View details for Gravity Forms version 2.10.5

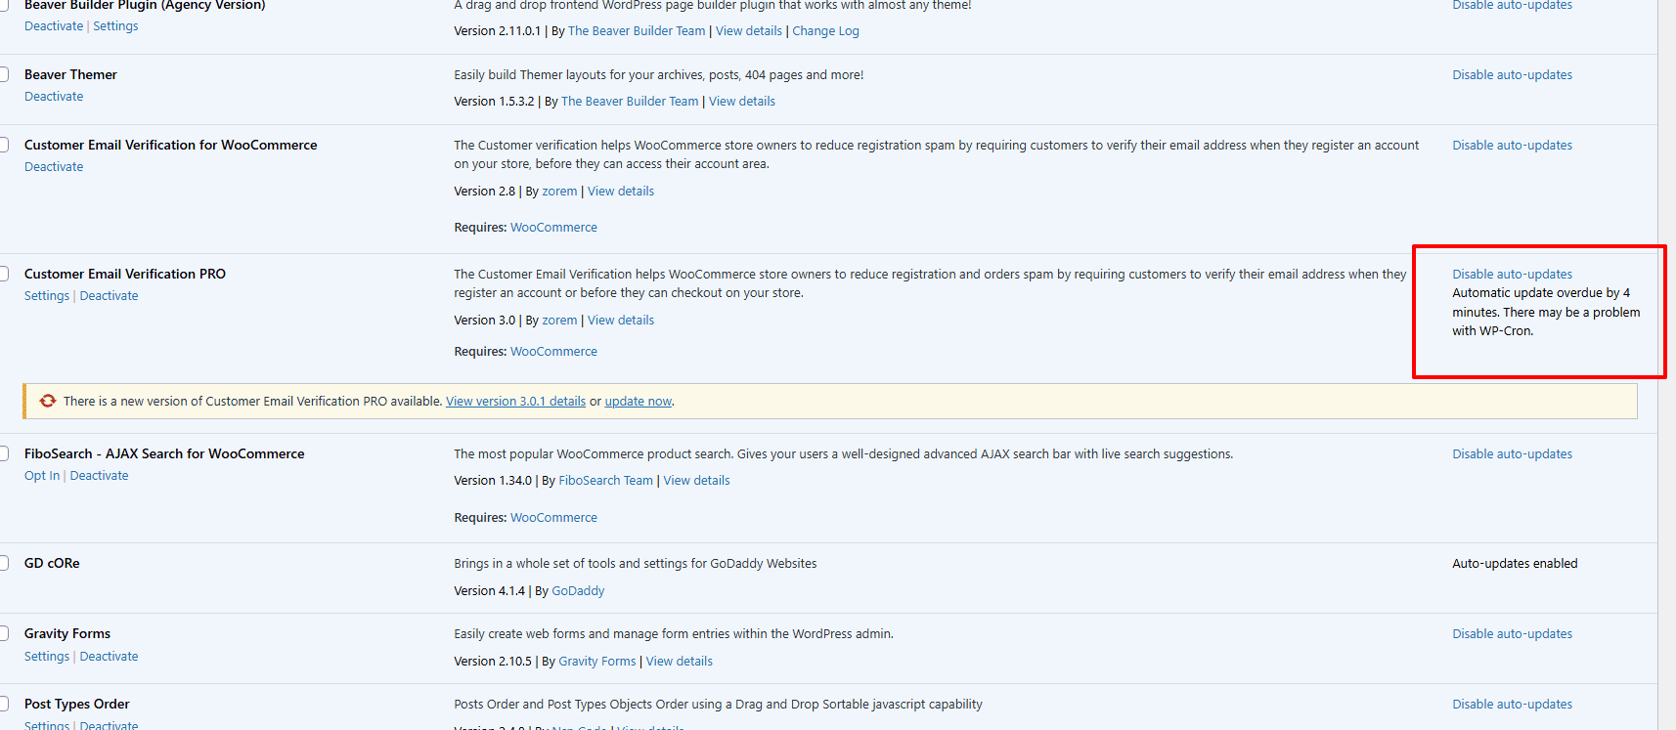(679, 662)
